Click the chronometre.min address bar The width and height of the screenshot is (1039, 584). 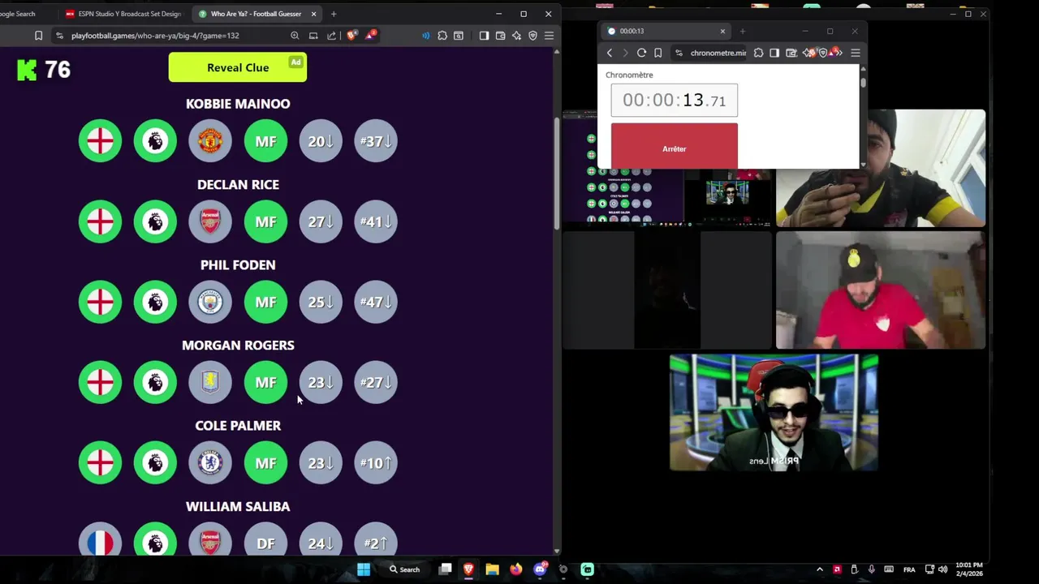pos(710,53)
